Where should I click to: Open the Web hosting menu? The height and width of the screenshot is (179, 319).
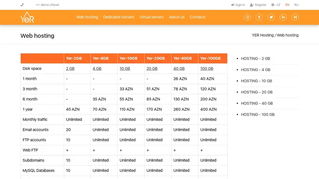coord(87,17)
